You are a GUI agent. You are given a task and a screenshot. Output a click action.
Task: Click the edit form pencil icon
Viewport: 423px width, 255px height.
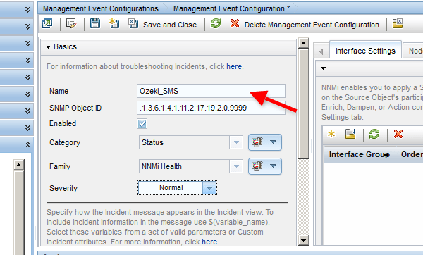tap(71, 24)
